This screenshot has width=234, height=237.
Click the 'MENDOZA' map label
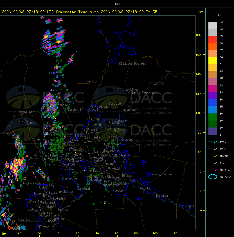(x=68, y=144)
